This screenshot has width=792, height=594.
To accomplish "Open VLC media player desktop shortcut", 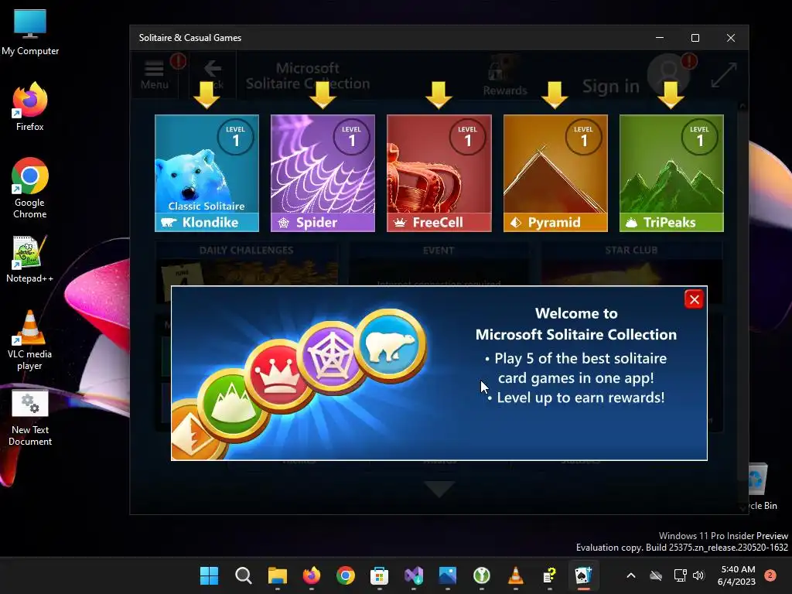I will tap(30, 340).
